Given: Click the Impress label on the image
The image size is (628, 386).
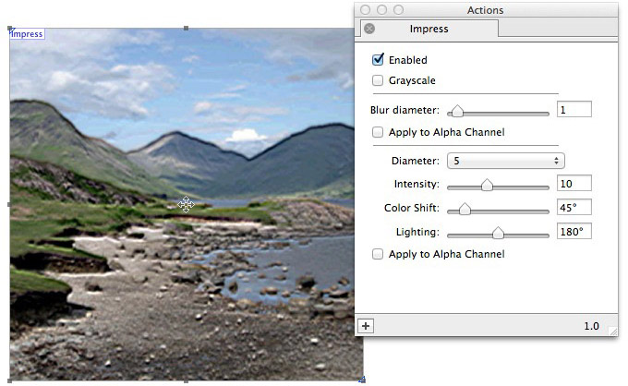Looking at the screenshot, I should click(x=27, y=34).
